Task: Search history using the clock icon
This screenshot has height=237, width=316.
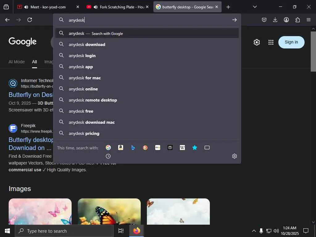Action: pyautogui.click(x=108, y=156)
